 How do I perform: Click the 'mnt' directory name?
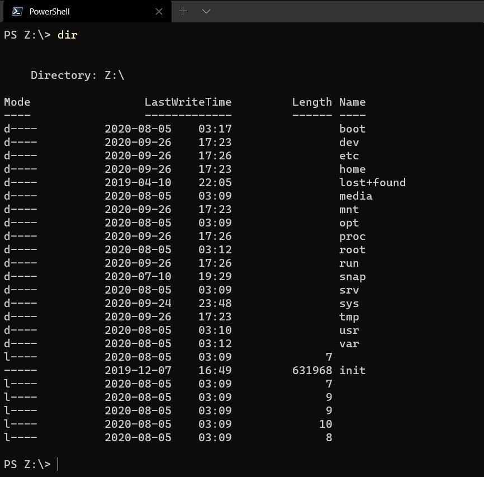[x=349, y=209]
